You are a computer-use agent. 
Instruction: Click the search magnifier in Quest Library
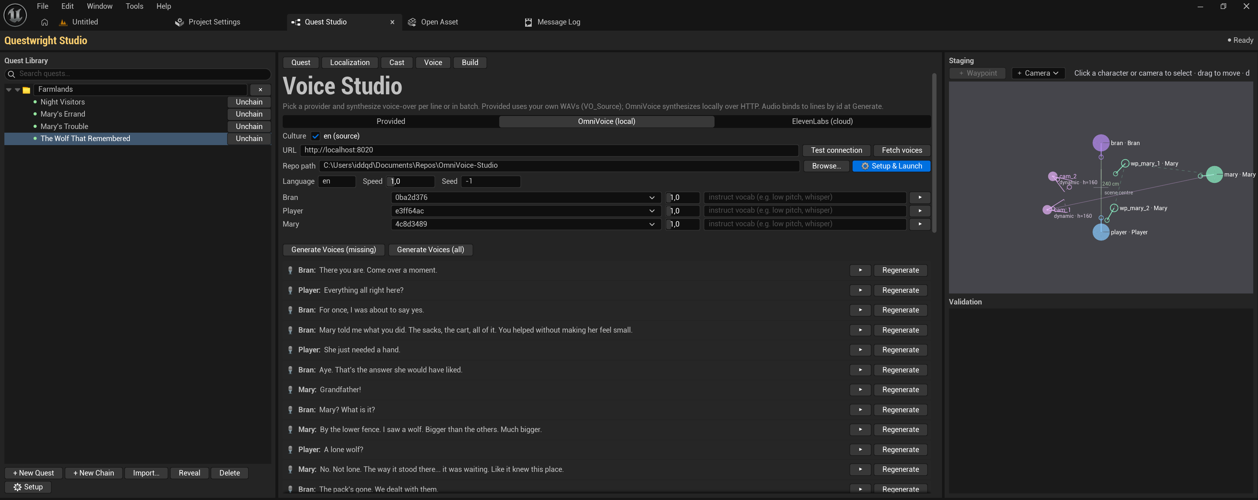(11, 74)
